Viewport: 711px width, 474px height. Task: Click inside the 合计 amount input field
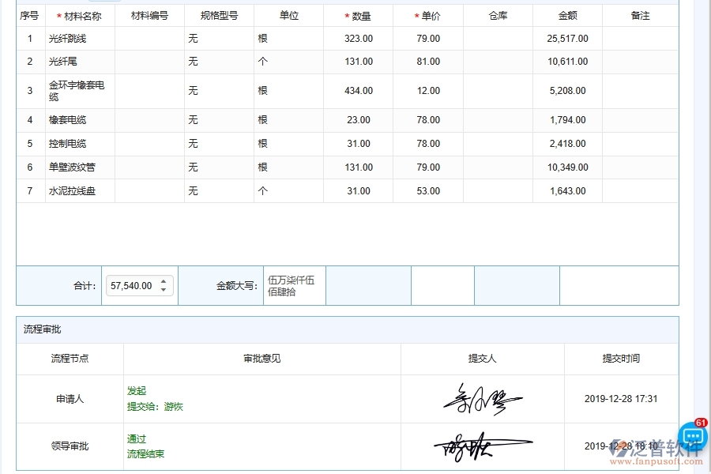coord(130,285)
